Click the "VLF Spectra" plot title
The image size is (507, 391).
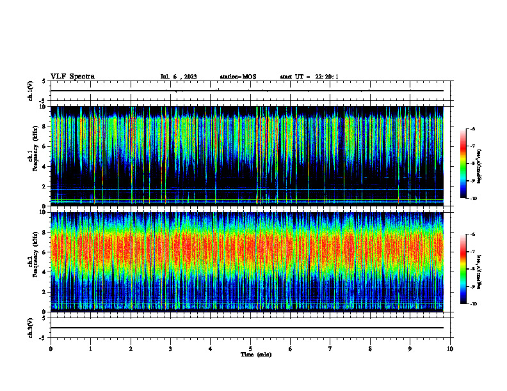point(72,77)
